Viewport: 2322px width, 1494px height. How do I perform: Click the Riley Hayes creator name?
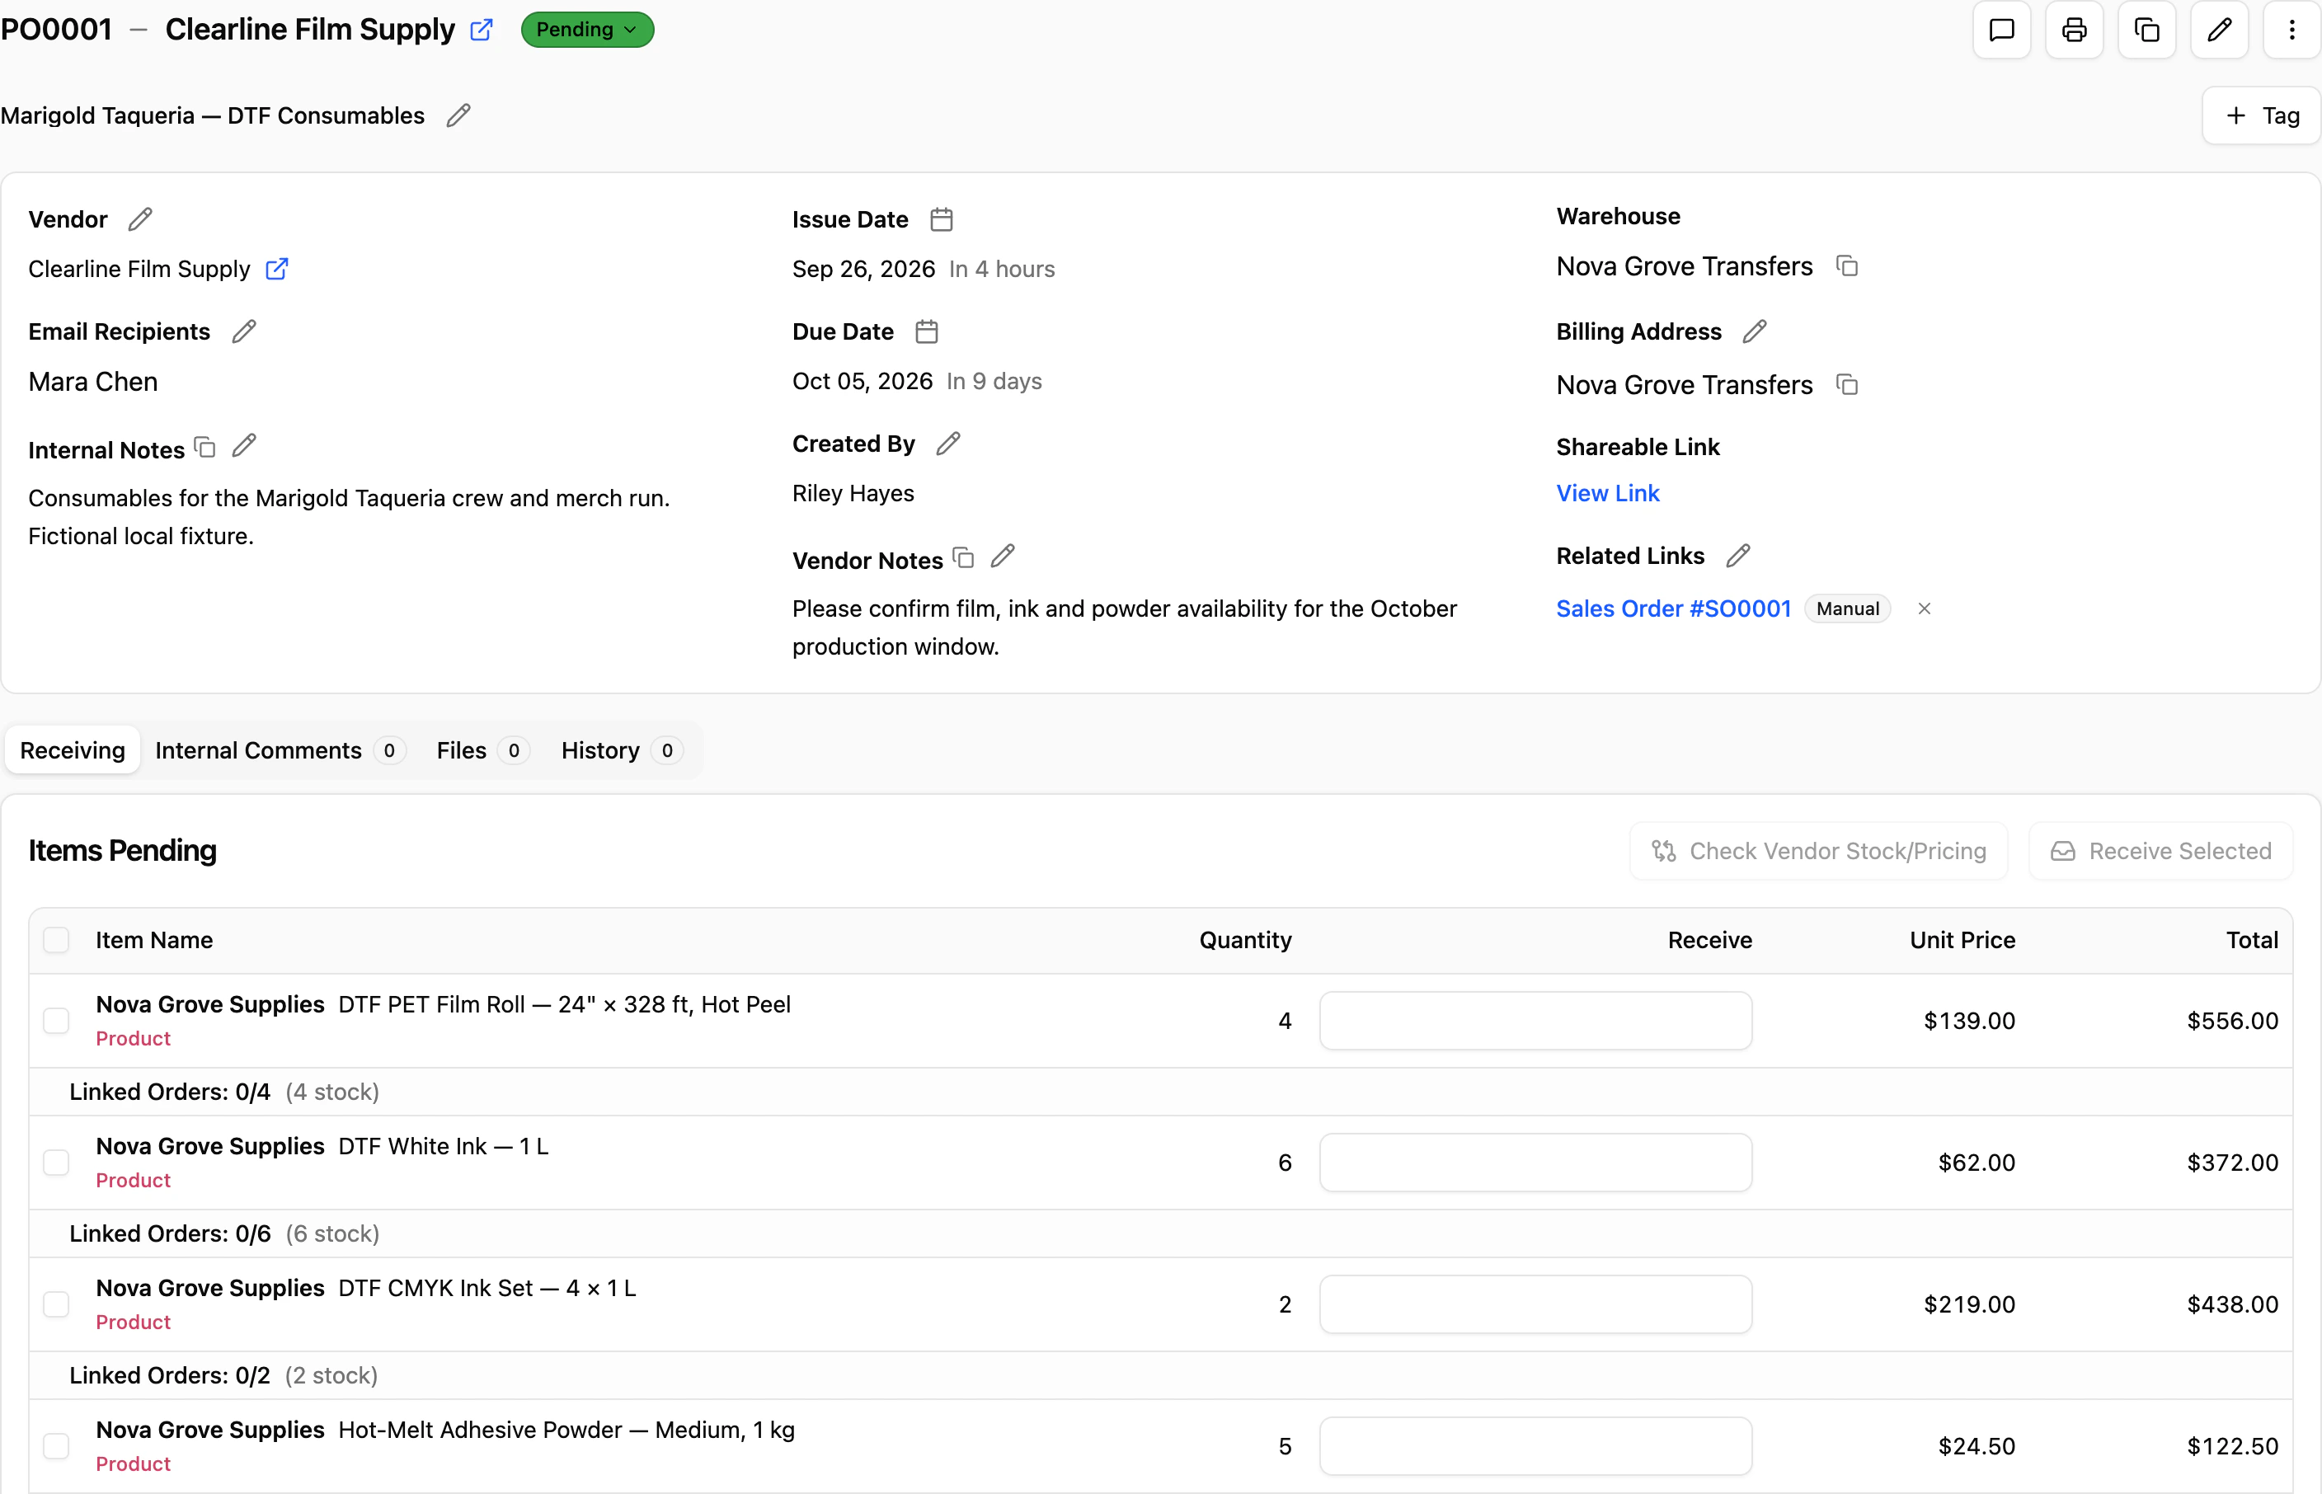[853, 494]
